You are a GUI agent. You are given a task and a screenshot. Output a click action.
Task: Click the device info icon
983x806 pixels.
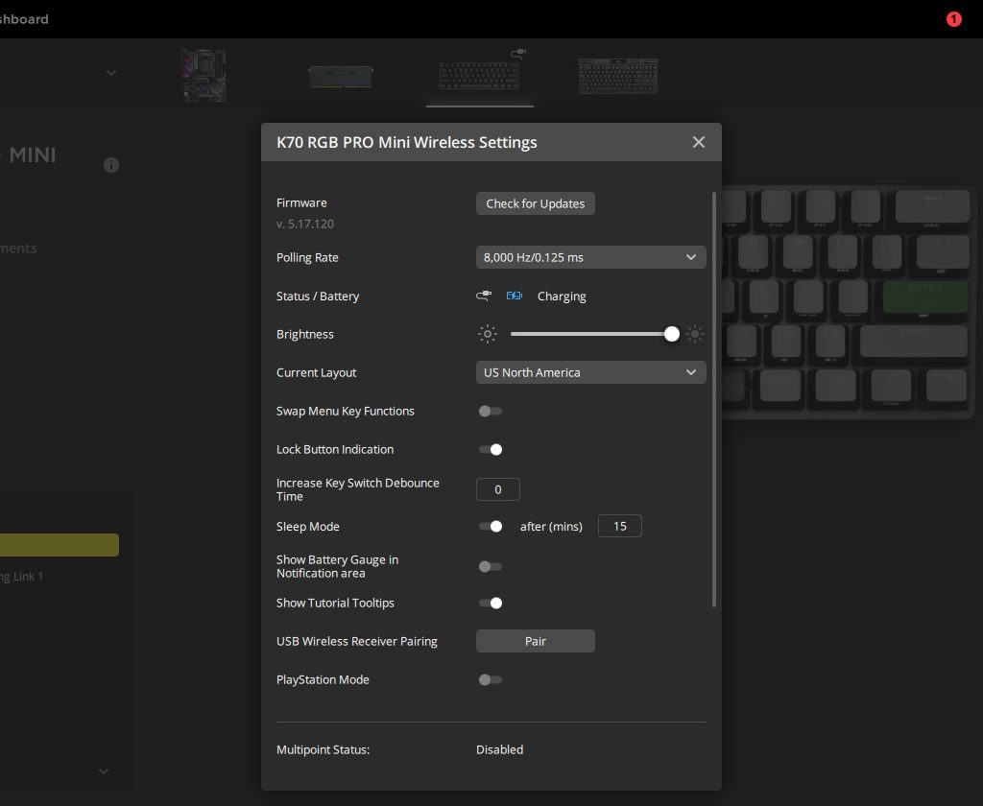111,165
